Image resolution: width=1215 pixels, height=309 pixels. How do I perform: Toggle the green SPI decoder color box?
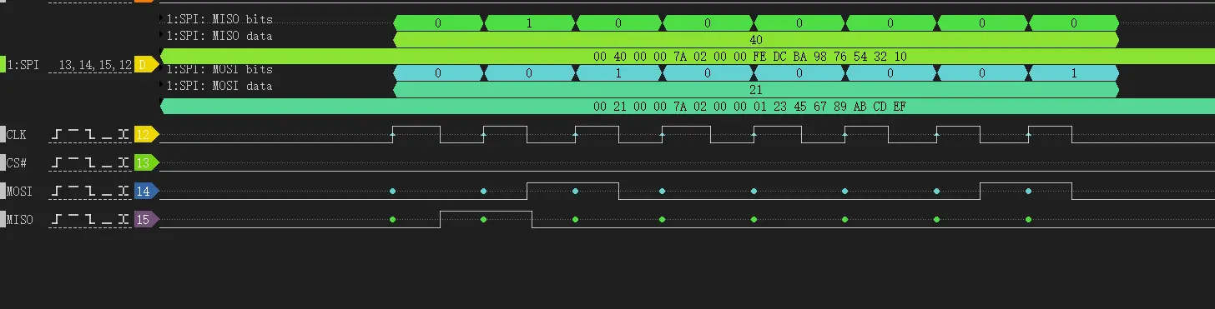click(x=3, y=64)
